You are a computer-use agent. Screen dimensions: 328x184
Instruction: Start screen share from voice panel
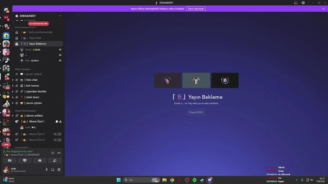25,160
